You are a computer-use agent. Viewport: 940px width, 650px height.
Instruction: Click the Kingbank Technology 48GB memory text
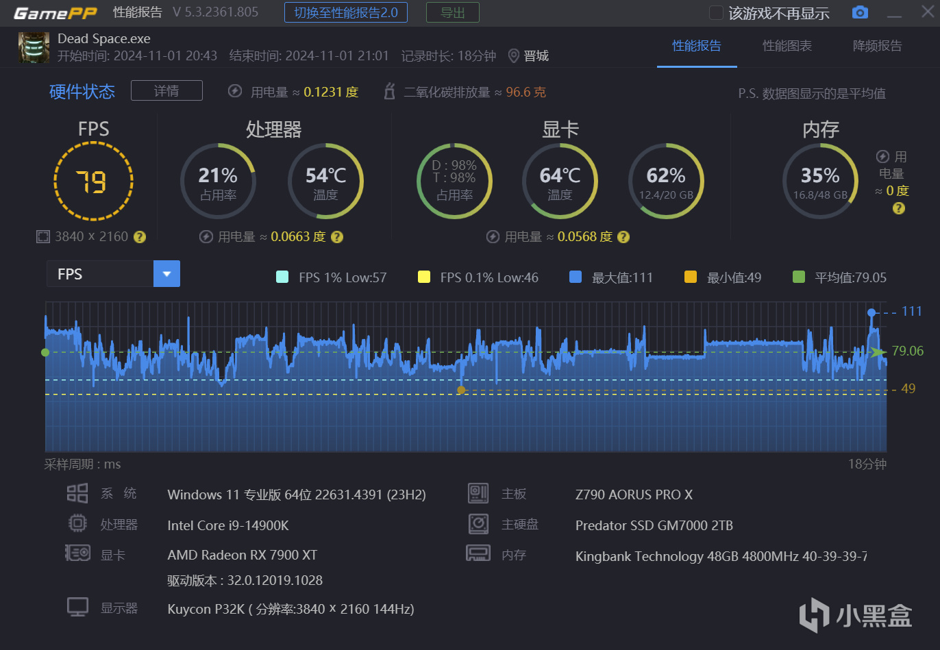coord(721,556)
